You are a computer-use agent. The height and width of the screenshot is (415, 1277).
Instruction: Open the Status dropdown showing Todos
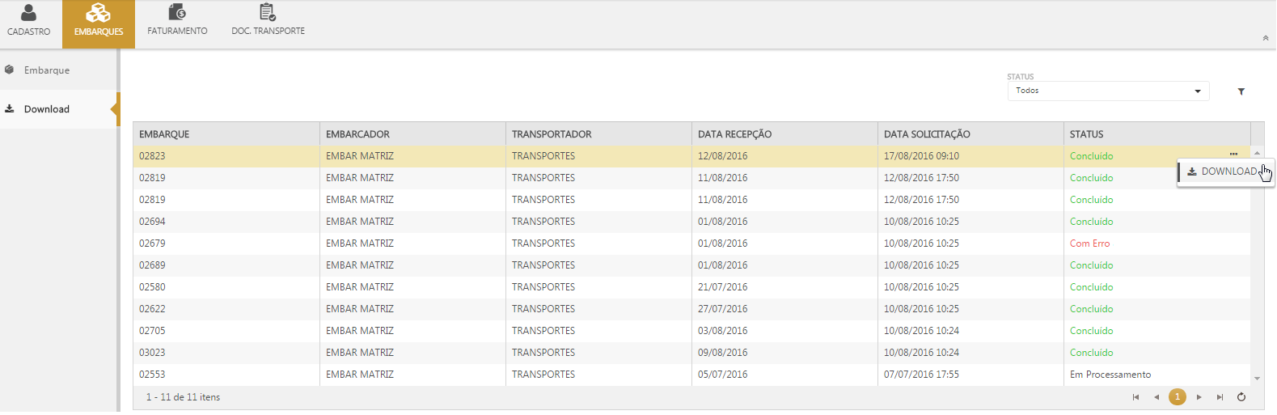pos(1107,91)
